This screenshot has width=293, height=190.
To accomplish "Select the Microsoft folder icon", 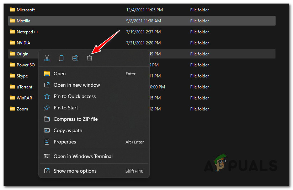I will click(x=12, y=10).
